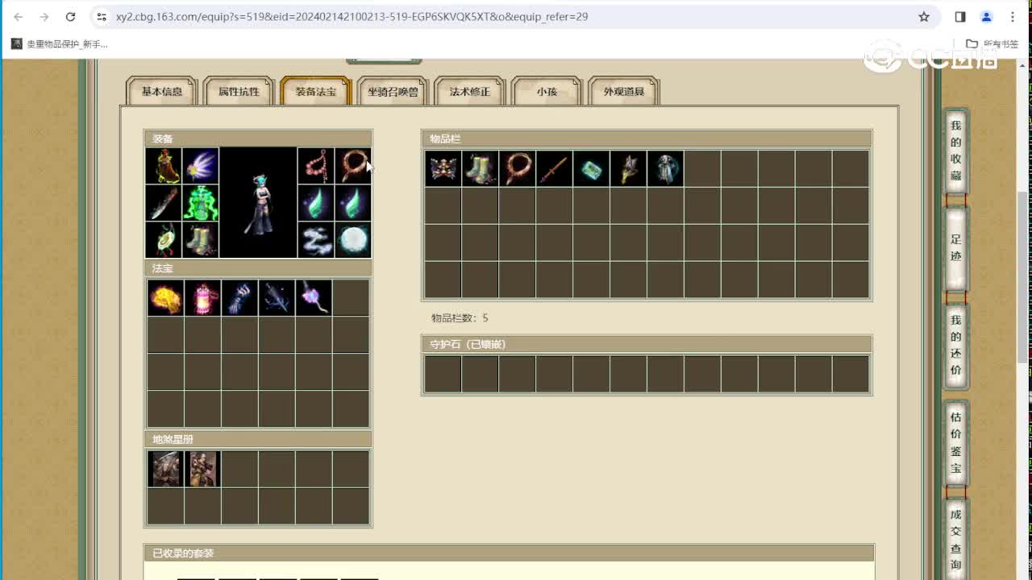1032x580 pixels.
Task: Click the round disc amulet equipment icon
Action: point(164,240)
